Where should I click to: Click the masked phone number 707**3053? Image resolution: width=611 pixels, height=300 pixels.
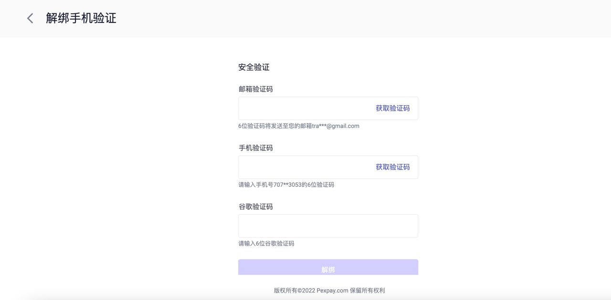[x=287, y=185]
